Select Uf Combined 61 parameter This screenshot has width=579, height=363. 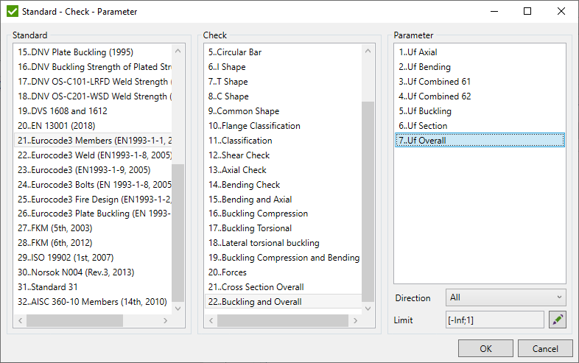[435, 82]
